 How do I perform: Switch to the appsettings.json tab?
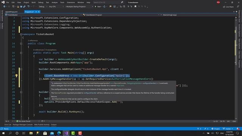point(11,12)
